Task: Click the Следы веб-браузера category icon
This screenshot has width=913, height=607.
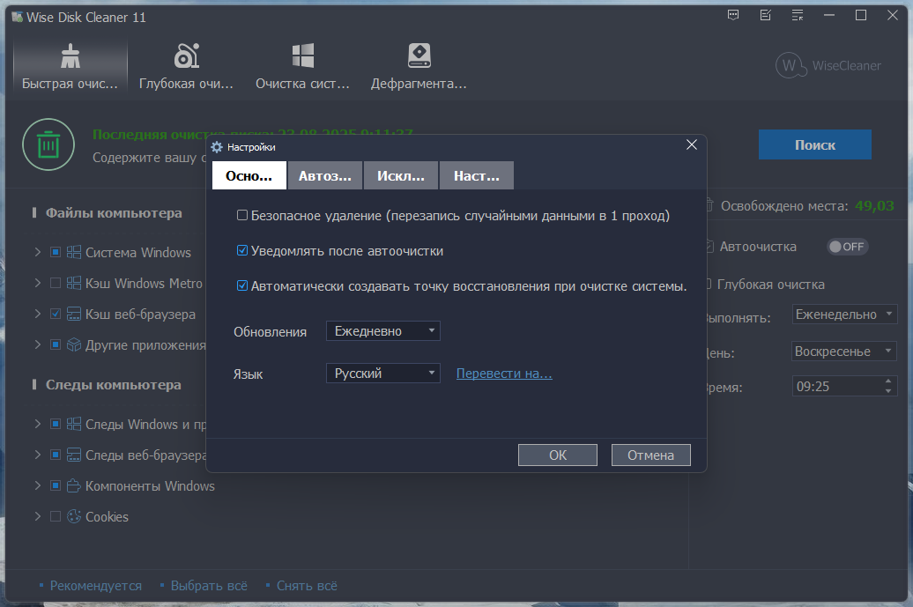Action: click(x=74, y=455)
